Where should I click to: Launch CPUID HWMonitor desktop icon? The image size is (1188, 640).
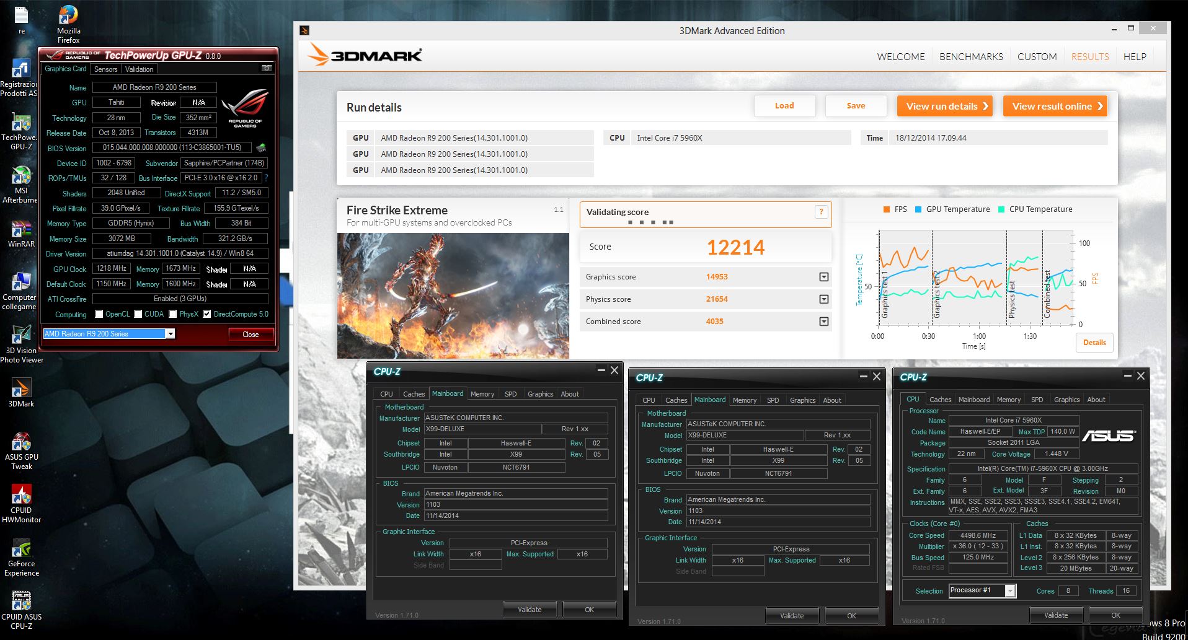(21, 504)
